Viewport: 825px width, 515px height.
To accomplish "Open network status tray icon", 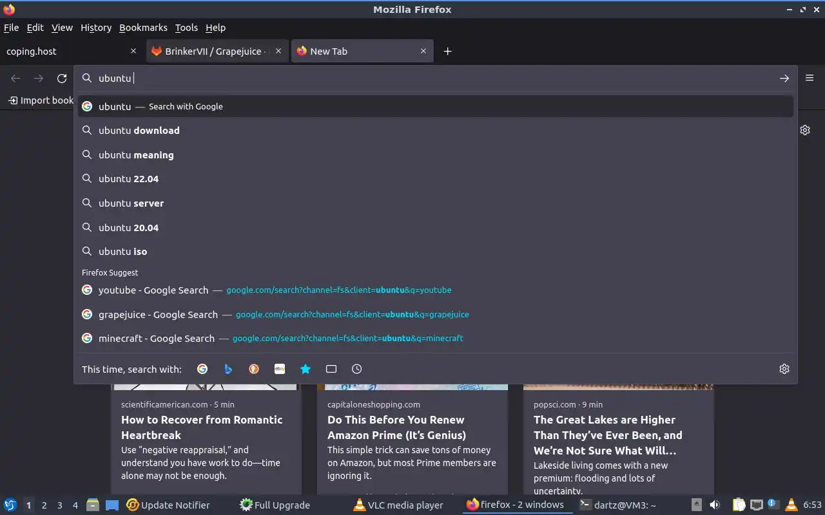I will coord(757,505).
